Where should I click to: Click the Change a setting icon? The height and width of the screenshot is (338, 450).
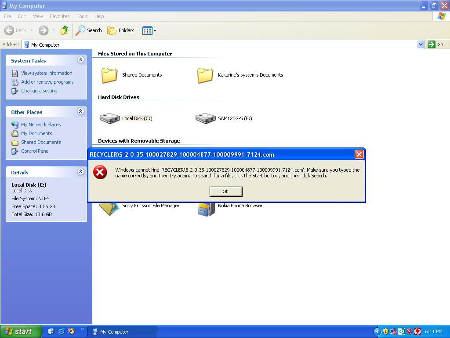pos(15,91)
